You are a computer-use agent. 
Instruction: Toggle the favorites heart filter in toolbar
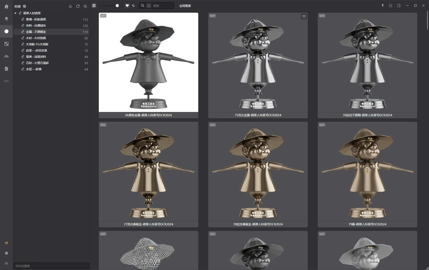click(127, 6)
